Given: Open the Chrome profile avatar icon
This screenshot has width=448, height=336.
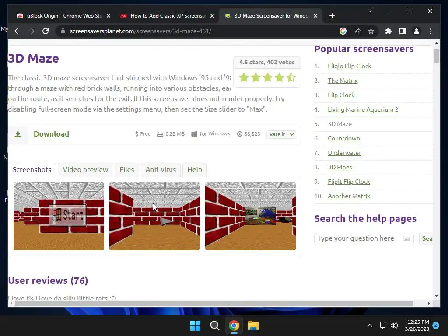Looking at the screenshot, I should pyautogui.click(x=416, y=31).
